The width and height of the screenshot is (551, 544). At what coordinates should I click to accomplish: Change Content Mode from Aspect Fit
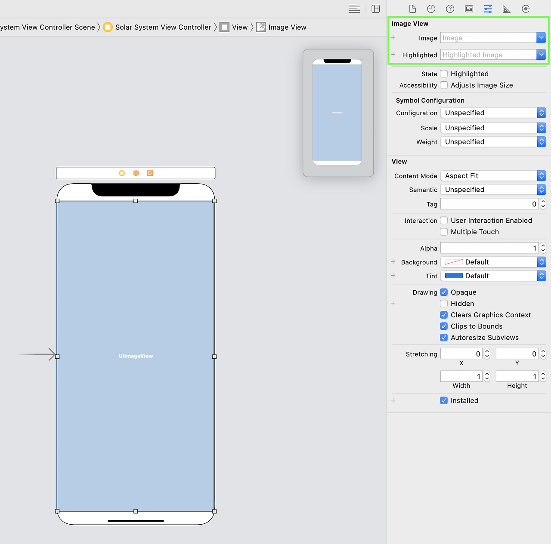(x=493, y=176)
